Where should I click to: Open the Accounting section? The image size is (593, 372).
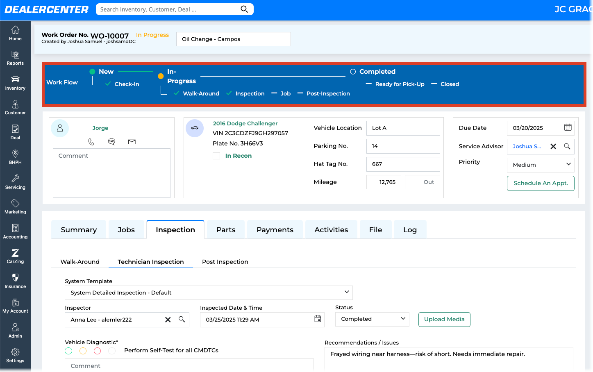pyautogui.click(x=15, y=231)
